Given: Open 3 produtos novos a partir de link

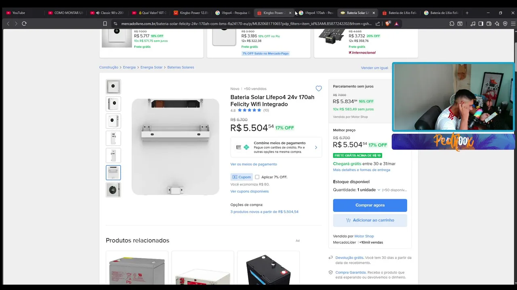Looking at the screenshot, I should coord(265,212).
